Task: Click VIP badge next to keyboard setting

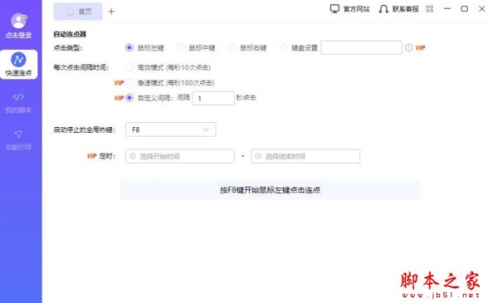Action: 420,48
